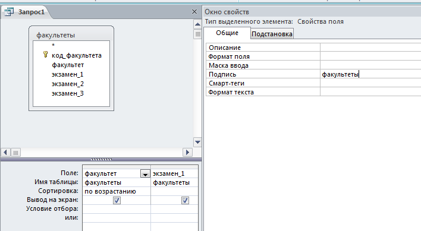
Task: Click the scroll right arrow of query pane
Action: click(187, 153)
